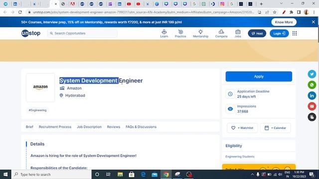The width and height of the screenshot is (319, 179).
Task: Share job on LinkedIn
Action: [312, 95]
